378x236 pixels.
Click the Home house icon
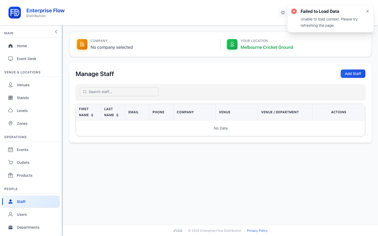pos(10,46)
